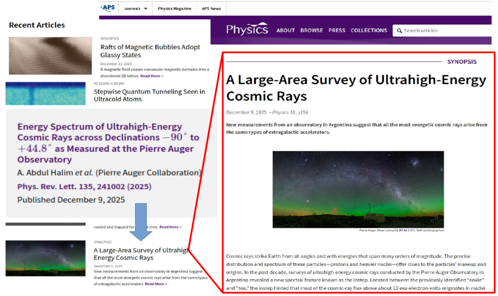
Task: Click Read More under Cosmic Rays synopsis
Action: point(155,284)
